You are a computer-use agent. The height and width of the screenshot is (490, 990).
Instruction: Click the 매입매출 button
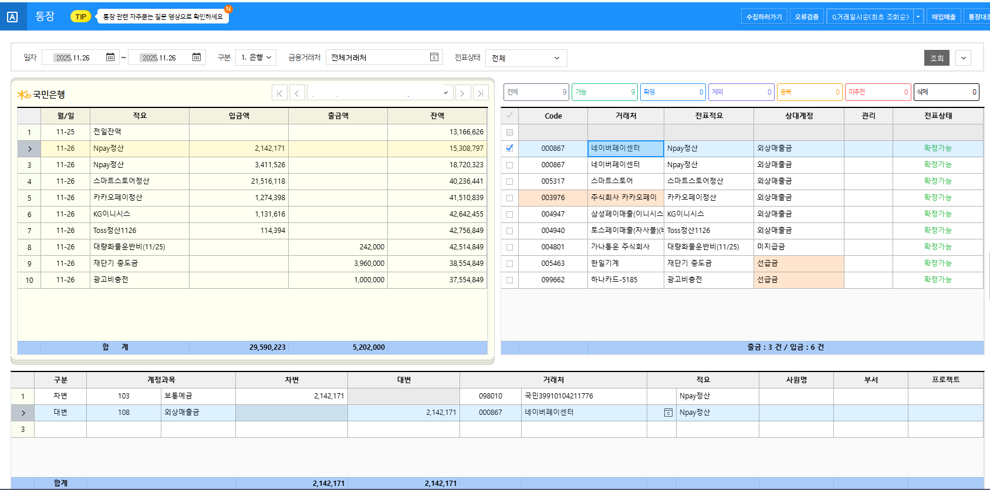[944, 17]
